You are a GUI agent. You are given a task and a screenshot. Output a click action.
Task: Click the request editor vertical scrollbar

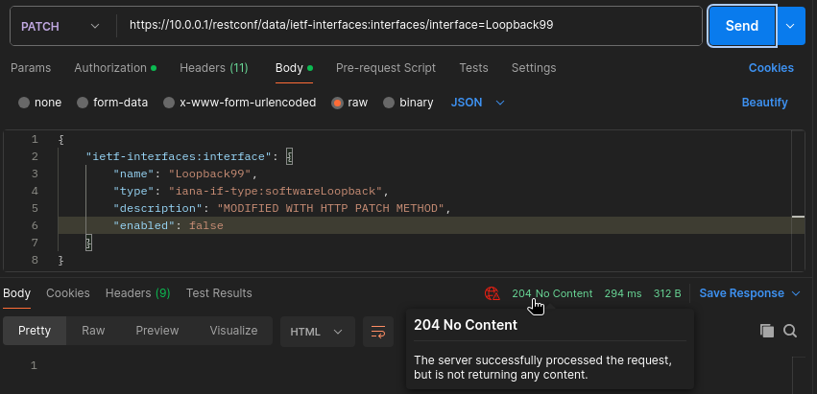point(798,200)
